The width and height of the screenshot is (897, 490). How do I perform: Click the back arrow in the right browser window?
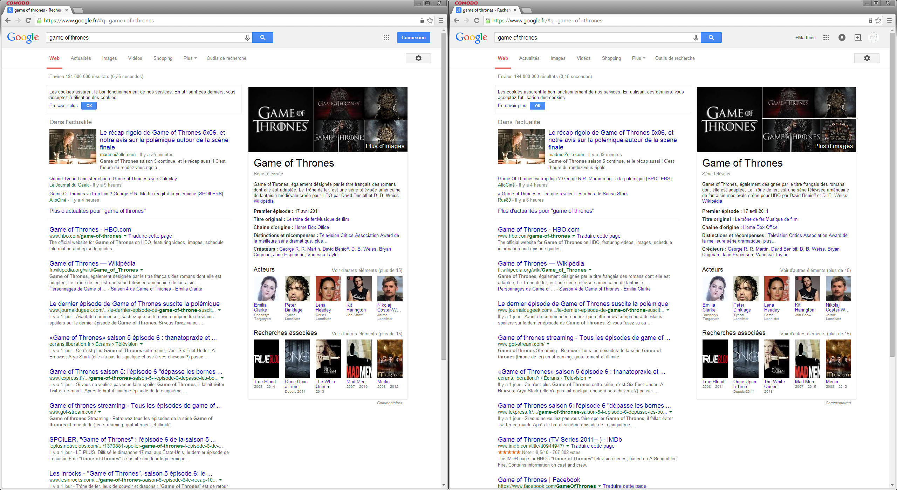pos(456,20)
